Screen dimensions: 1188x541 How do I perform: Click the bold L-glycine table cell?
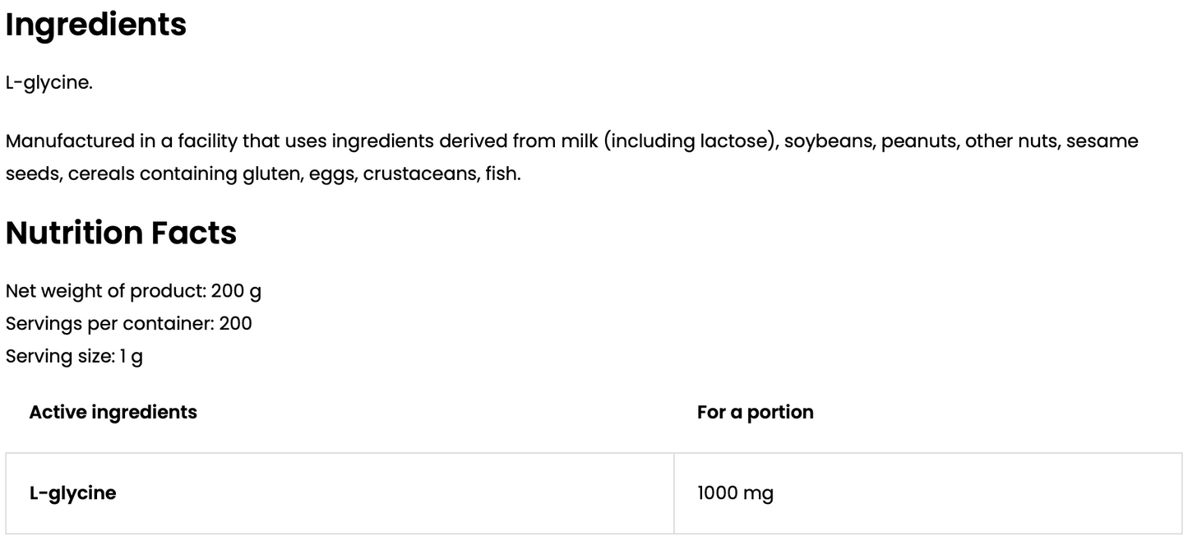point(72,493)
